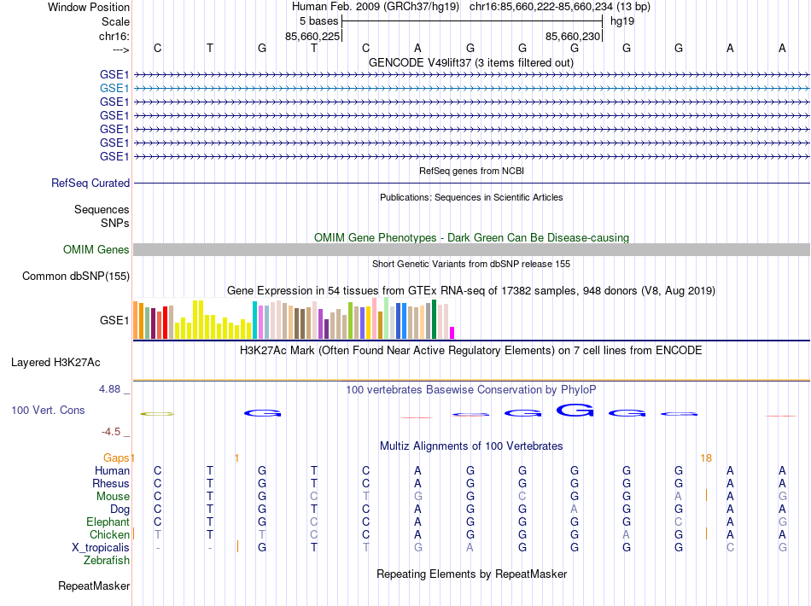Select the X_tropicalis alignment row label
811x606 pixels.
101,548
